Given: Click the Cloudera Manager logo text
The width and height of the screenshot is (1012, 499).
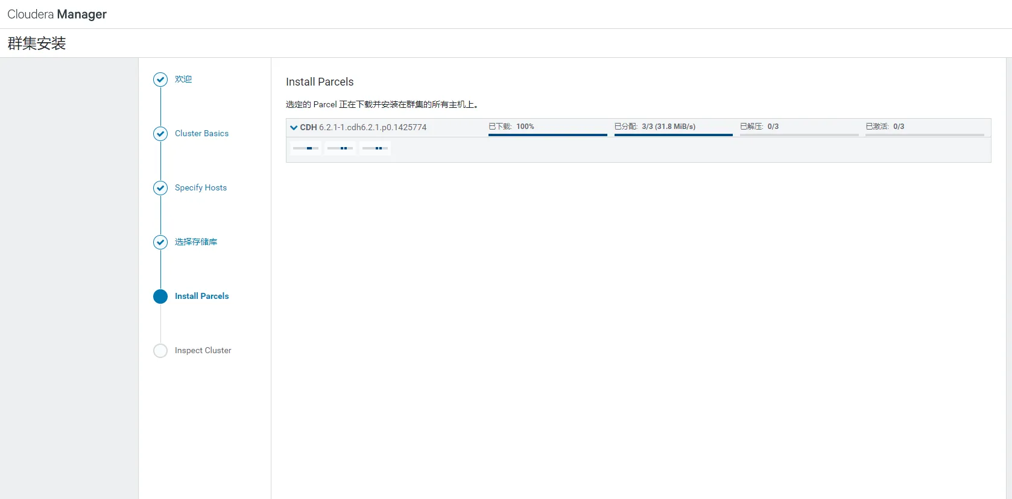Looking at the screenshot, I should tap(57, 14).
